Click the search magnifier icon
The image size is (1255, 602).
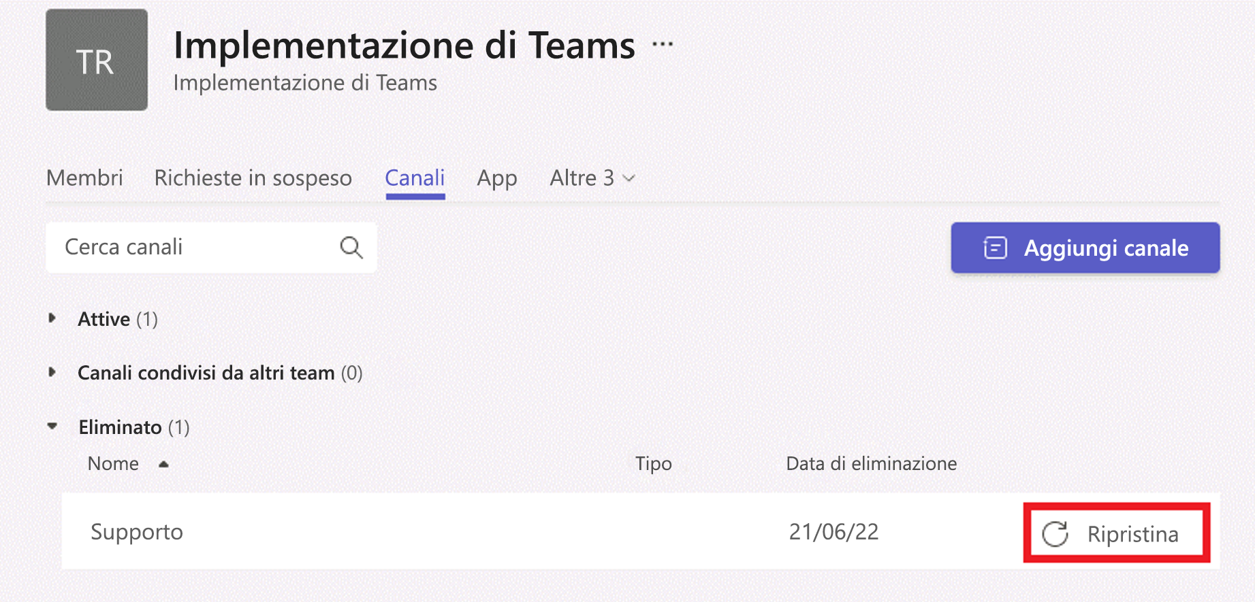(351, 248)
